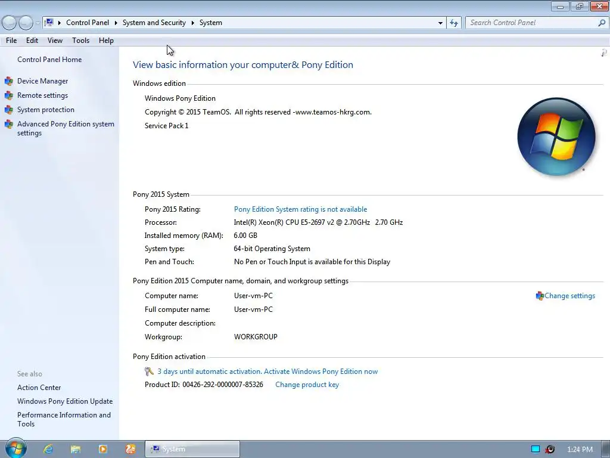The width and height of the screenshot is (610, 458).
Task: Click the refresh button beside address bar
Action: coord(454,23)
